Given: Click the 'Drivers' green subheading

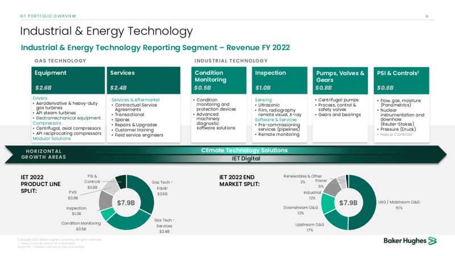Looking at the screenshot, I should [40, 98].
